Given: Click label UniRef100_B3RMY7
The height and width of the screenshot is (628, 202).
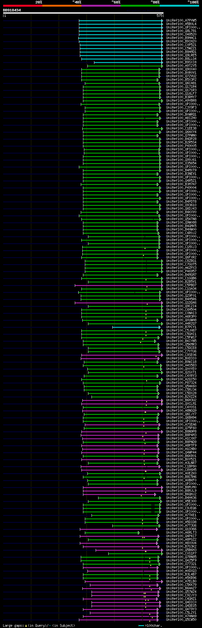Looking at the screenshot, I should [x=181, y=97].
